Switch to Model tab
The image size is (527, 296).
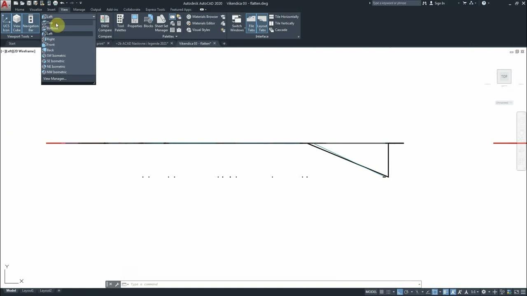pos(11,291)
